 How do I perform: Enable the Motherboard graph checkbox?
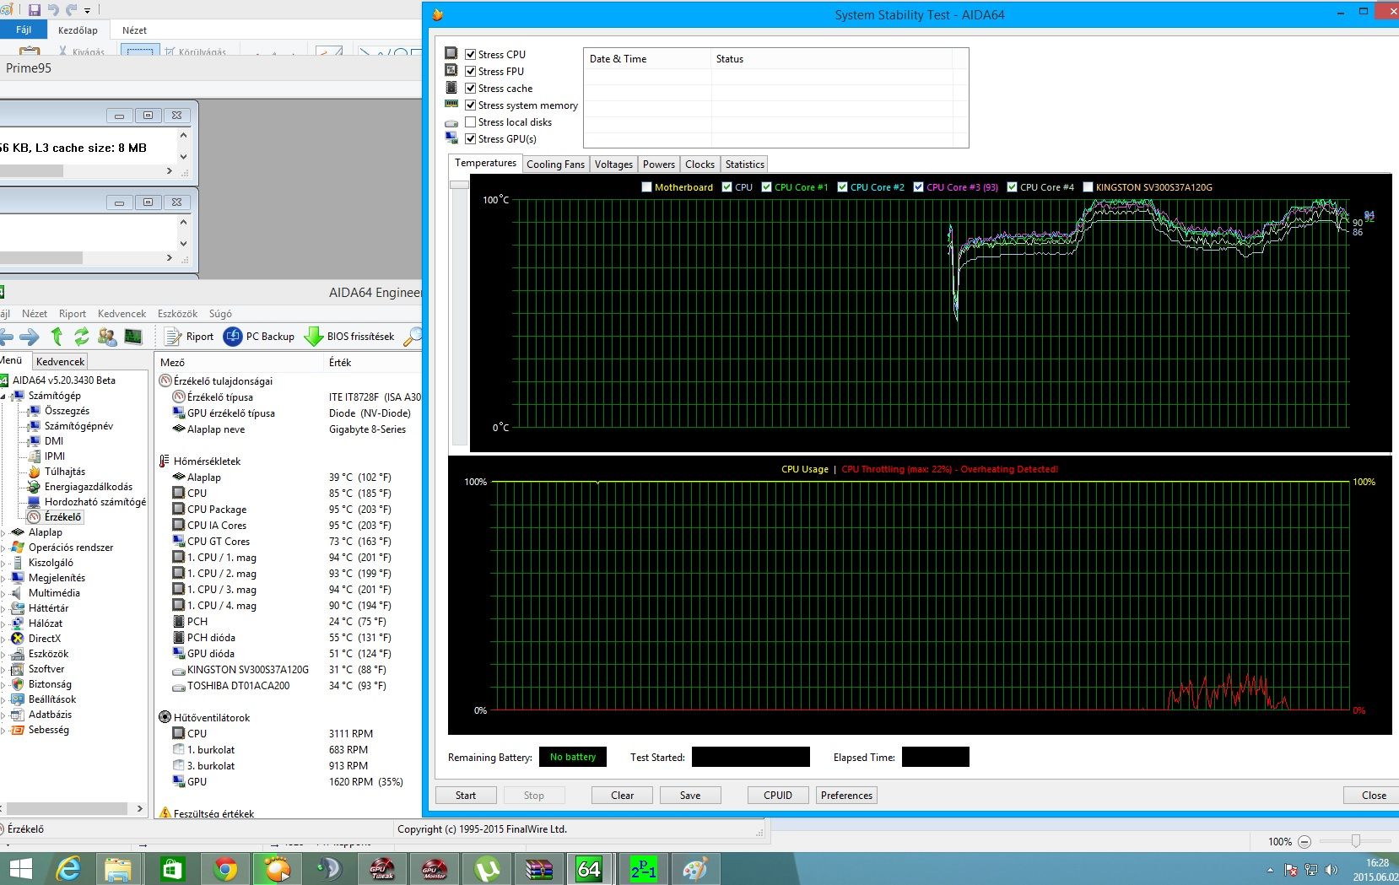click(647, 187)
